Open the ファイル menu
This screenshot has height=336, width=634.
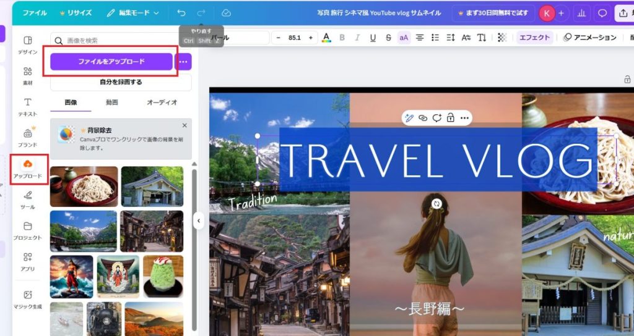(35, 12)
